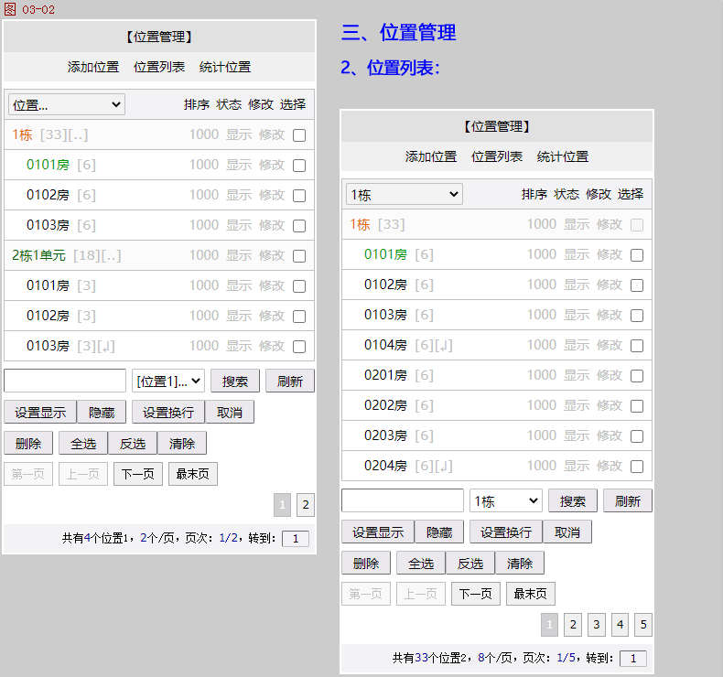Click 修改 in the 0201房 row

(610, 375)
